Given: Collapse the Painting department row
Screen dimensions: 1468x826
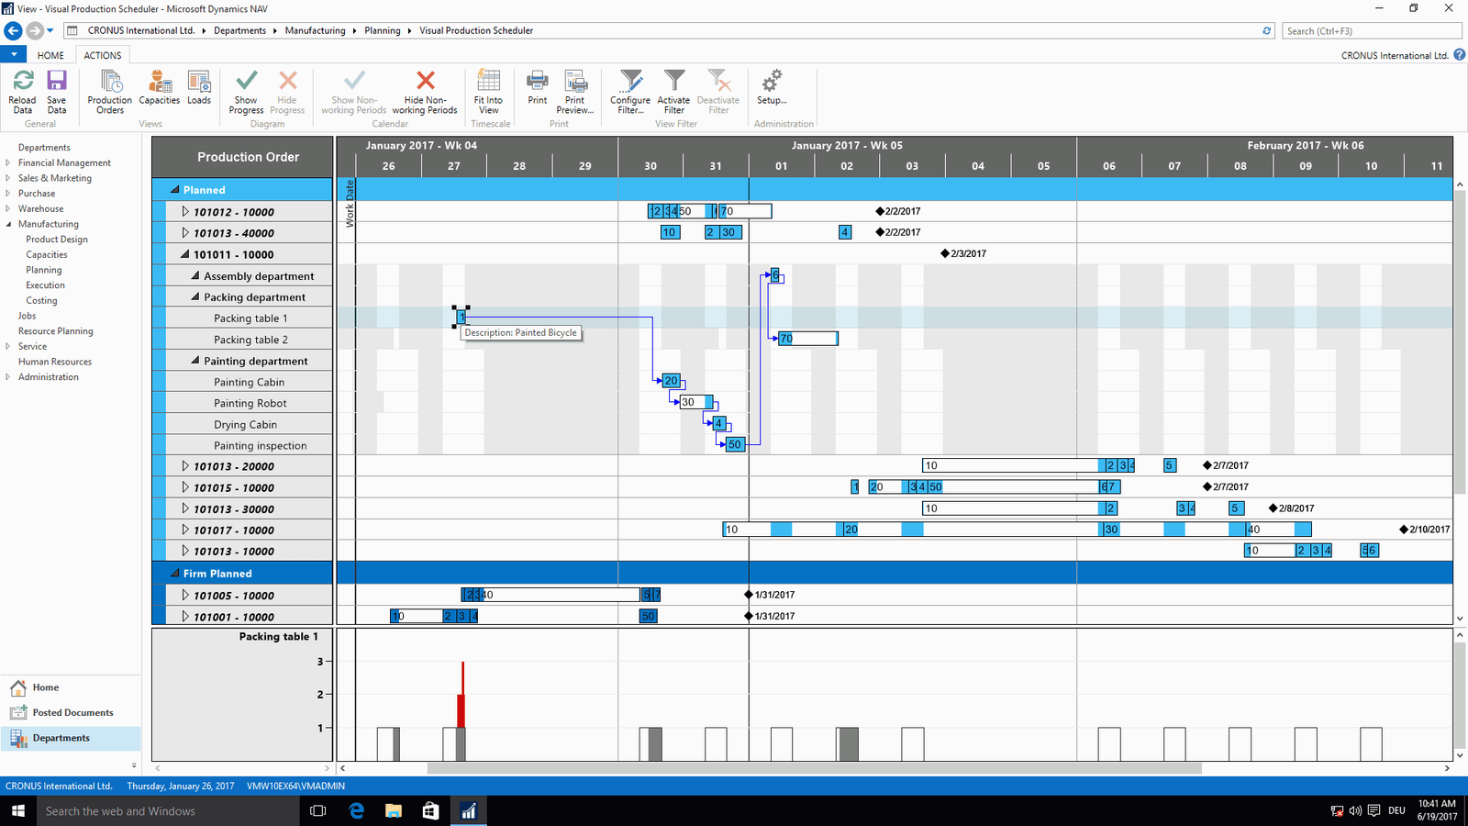Looking at the screenshot, I should click(x=195, y=361).
